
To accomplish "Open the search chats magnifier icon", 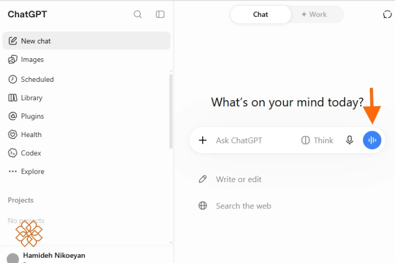I will [x=138, y=14].
